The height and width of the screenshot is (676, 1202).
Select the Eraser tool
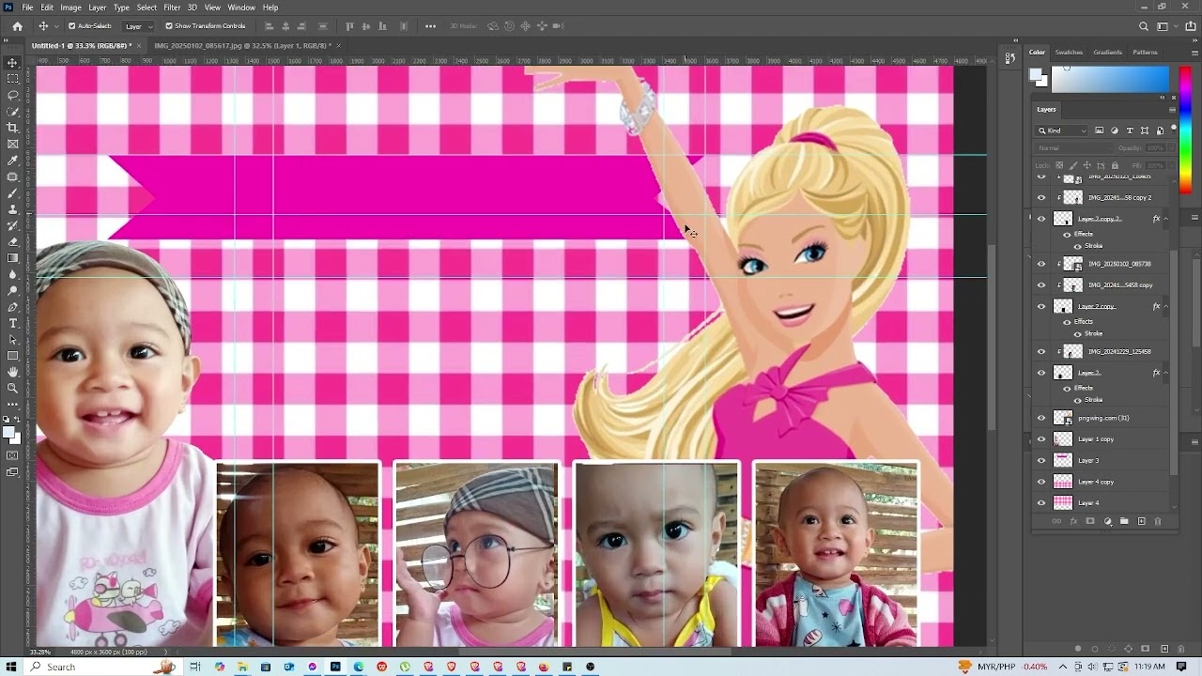pyautogui.click(x=12, y=242)
